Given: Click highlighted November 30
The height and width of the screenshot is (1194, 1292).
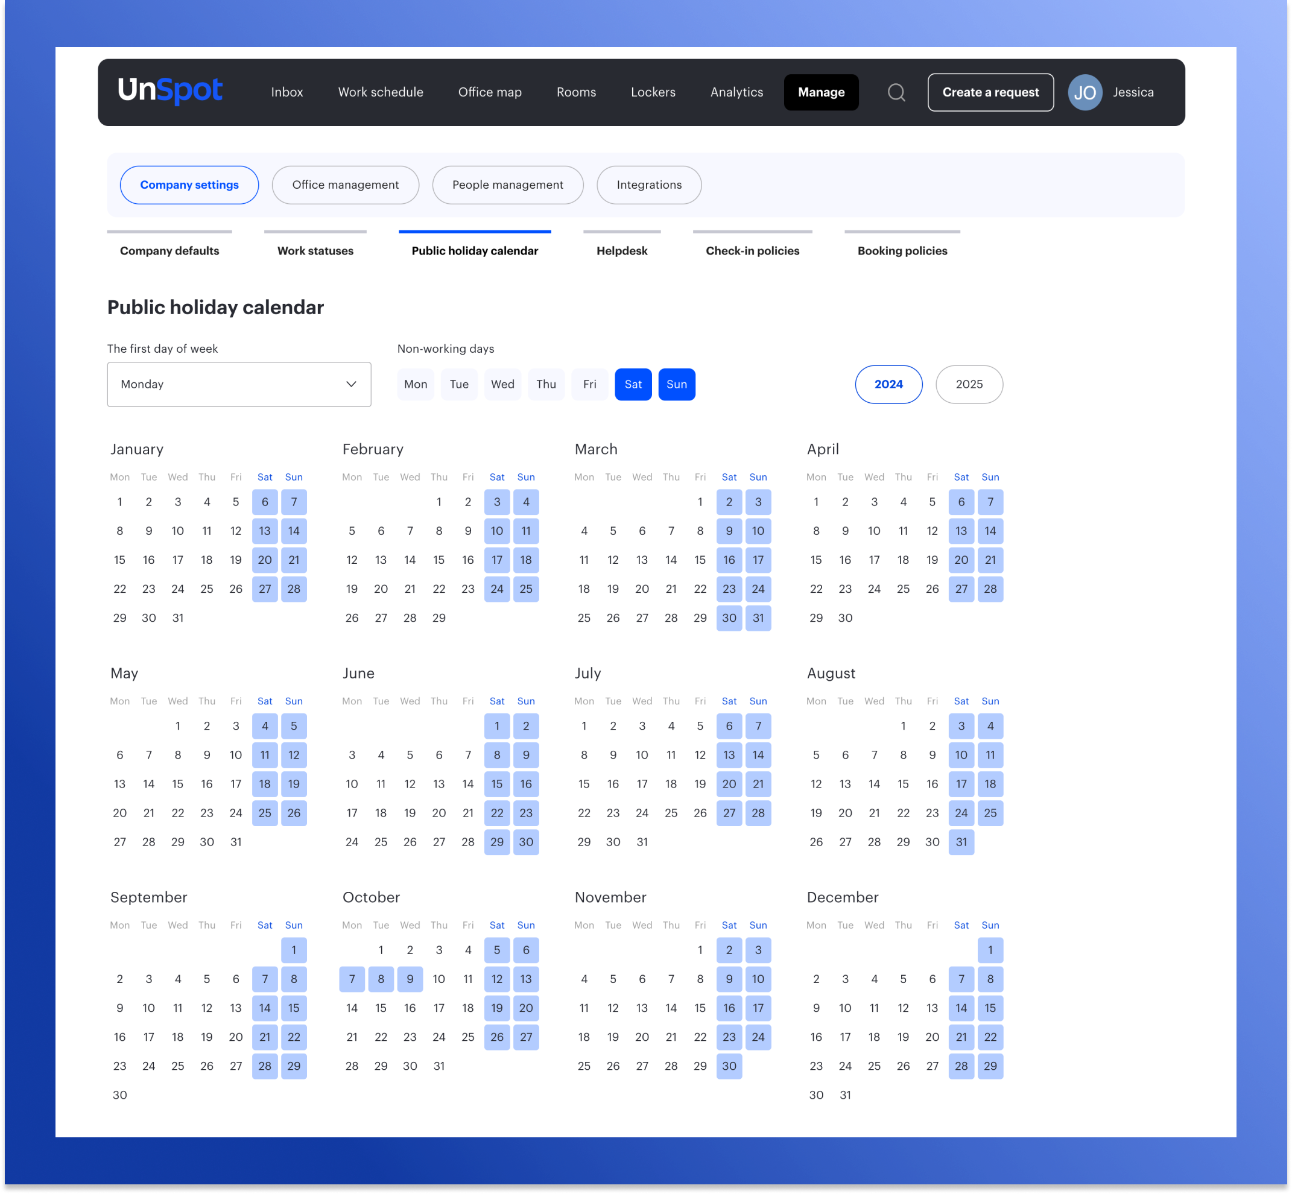Looking at the screenshot, I should [x=729, y=1067].
